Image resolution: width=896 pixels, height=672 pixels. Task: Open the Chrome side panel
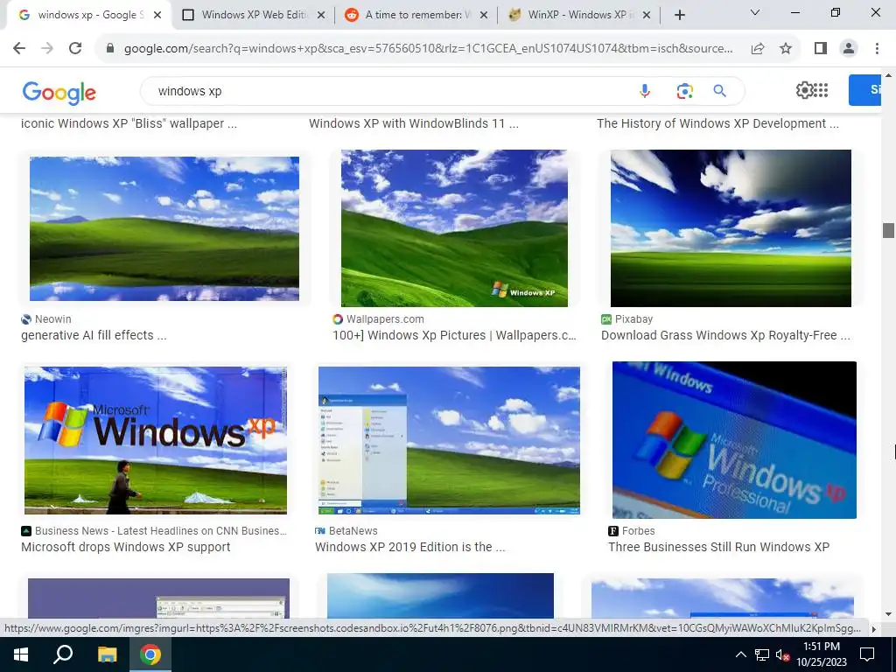coord(821,49)
